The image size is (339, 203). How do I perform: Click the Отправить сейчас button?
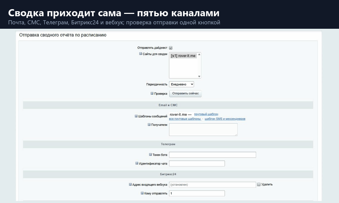coord(185,93)
